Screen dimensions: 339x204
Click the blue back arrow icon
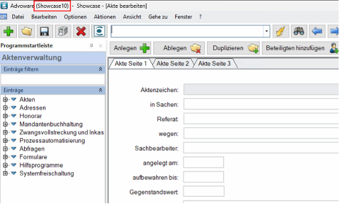[317, 31]
